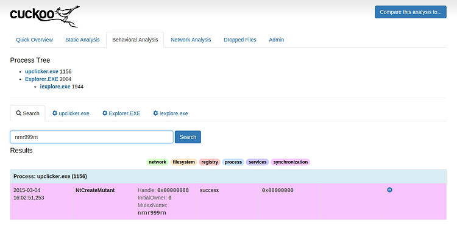Click the gear icon beside iexplore.exe tab
Screen dimensions: 457x228
(155, 113)
